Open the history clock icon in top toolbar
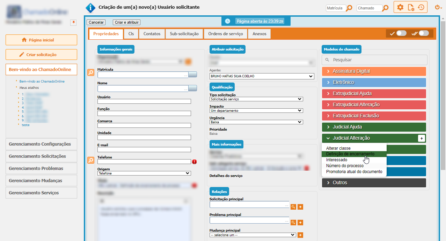The width and height of the screenshot is (446, 241). pos(421,7)
